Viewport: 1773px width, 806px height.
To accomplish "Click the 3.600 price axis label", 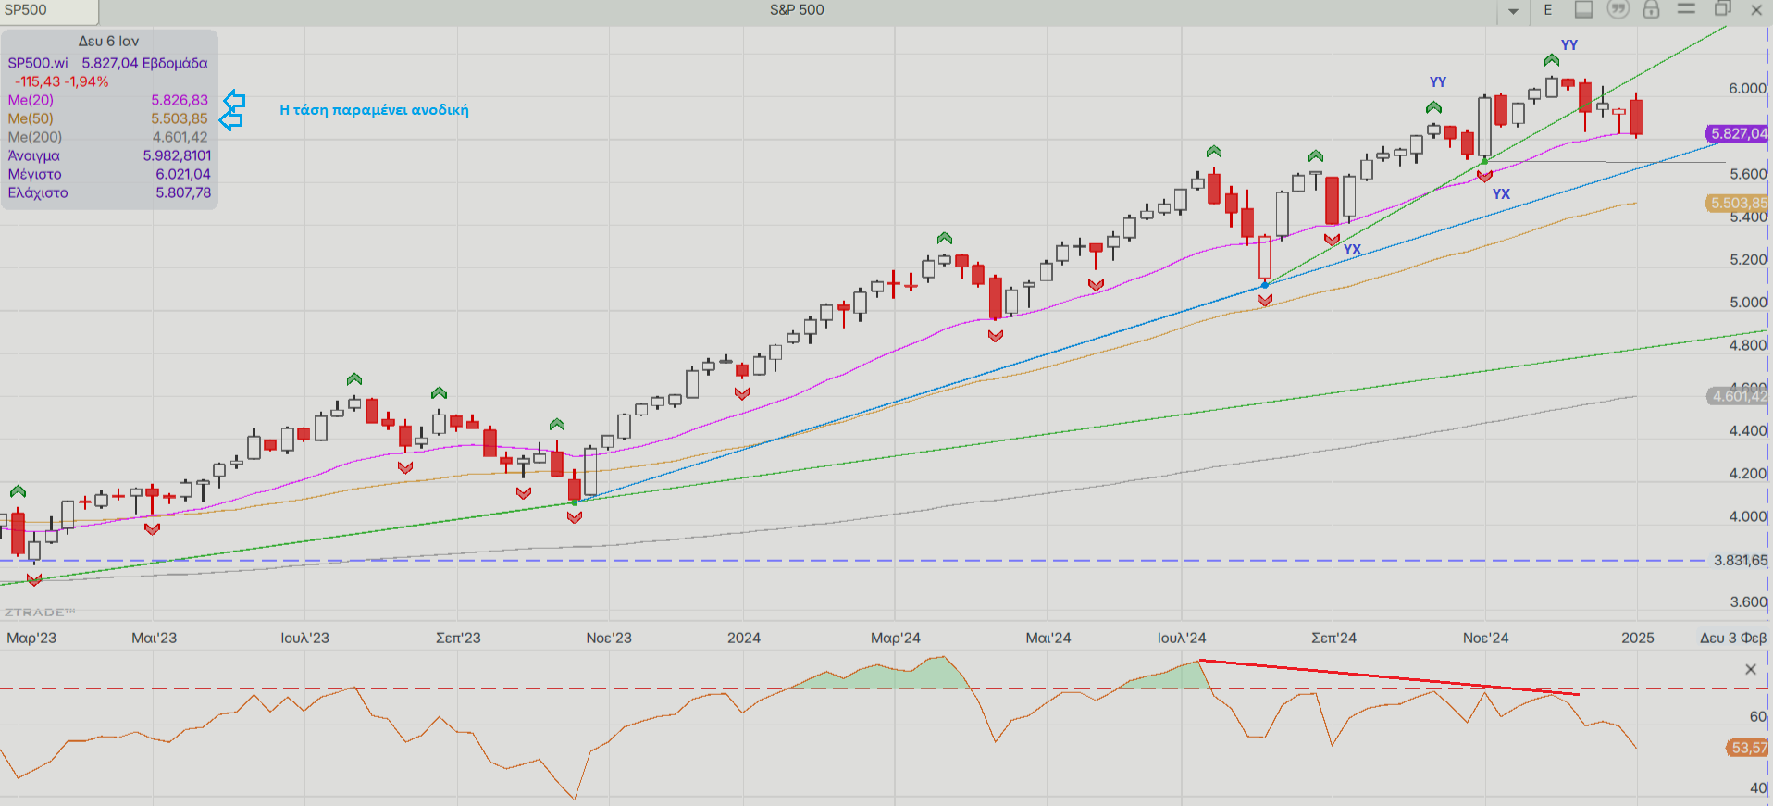I will pos(1747,601).
